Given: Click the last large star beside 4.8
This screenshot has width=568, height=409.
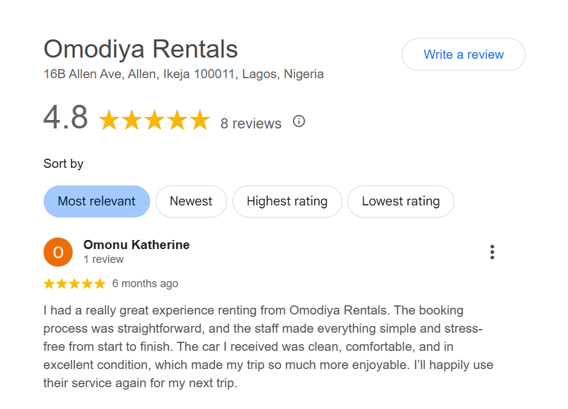Looking at the screenshot, I should 199,121.
